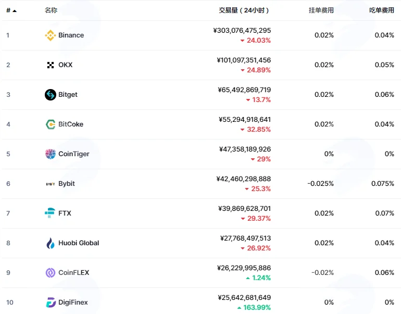The image size is (401, 314).
Task: Click the DigiFinex logo icon
Action: (x=51, y=303)
